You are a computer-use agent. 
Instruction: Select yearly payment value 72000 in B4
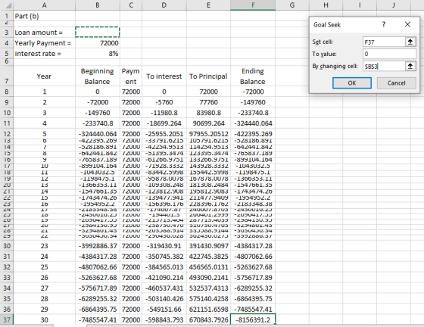(x=98, y=43)
